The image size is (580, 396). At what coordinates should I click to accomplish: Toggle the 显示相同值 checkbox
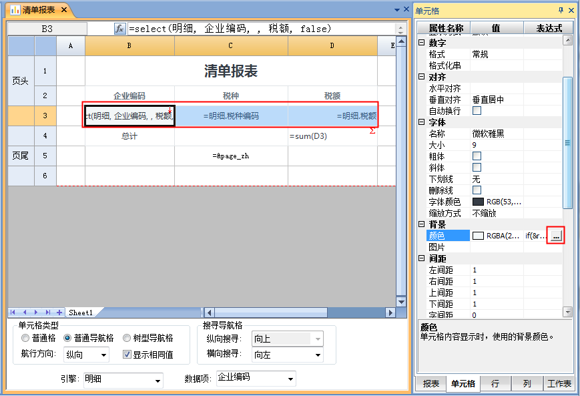pyautogui.click(x=127, y=355)
